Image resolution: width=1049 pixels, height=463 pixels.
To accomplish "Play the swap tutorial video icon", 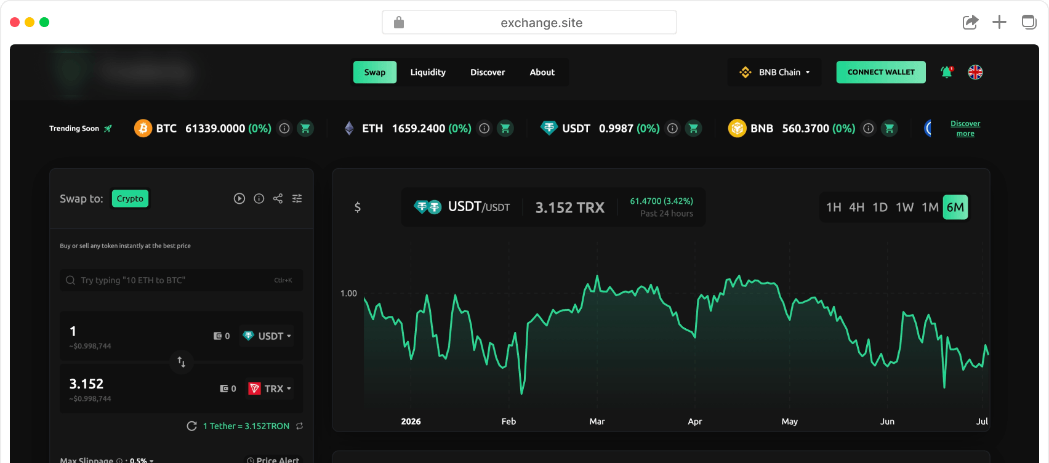I will pos(239,198).
